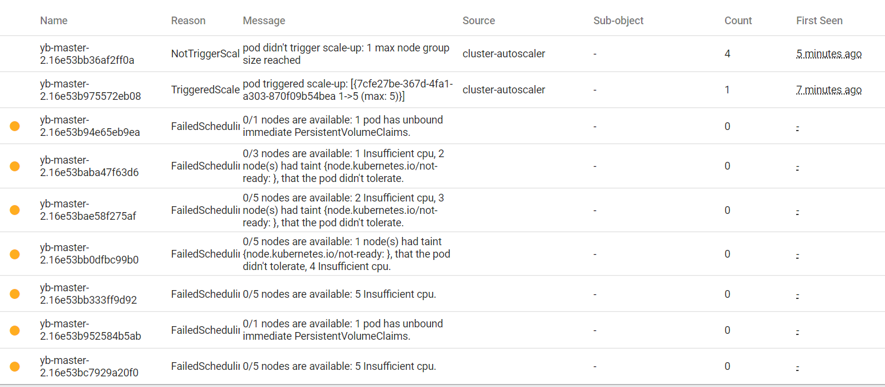Select event name yb-master-2.16e53bb36af2ff0a

pyautogui.click(x=87, y=54)
